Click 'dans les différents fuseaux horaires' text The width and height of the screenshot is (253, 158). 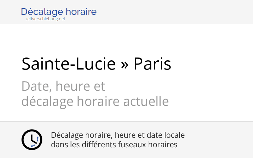(114, 145)
